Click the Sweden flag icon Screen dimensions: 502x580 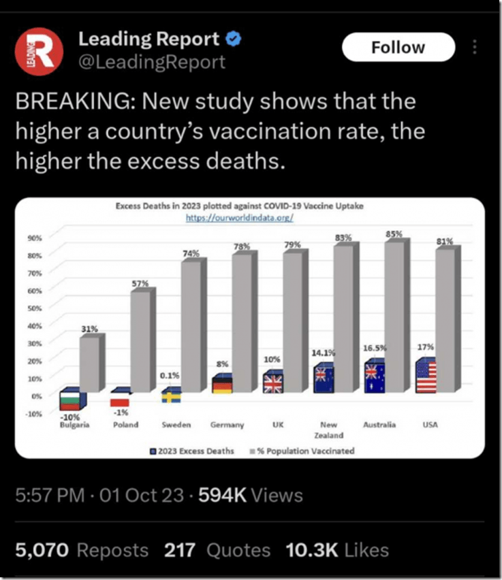coord(172,396)
